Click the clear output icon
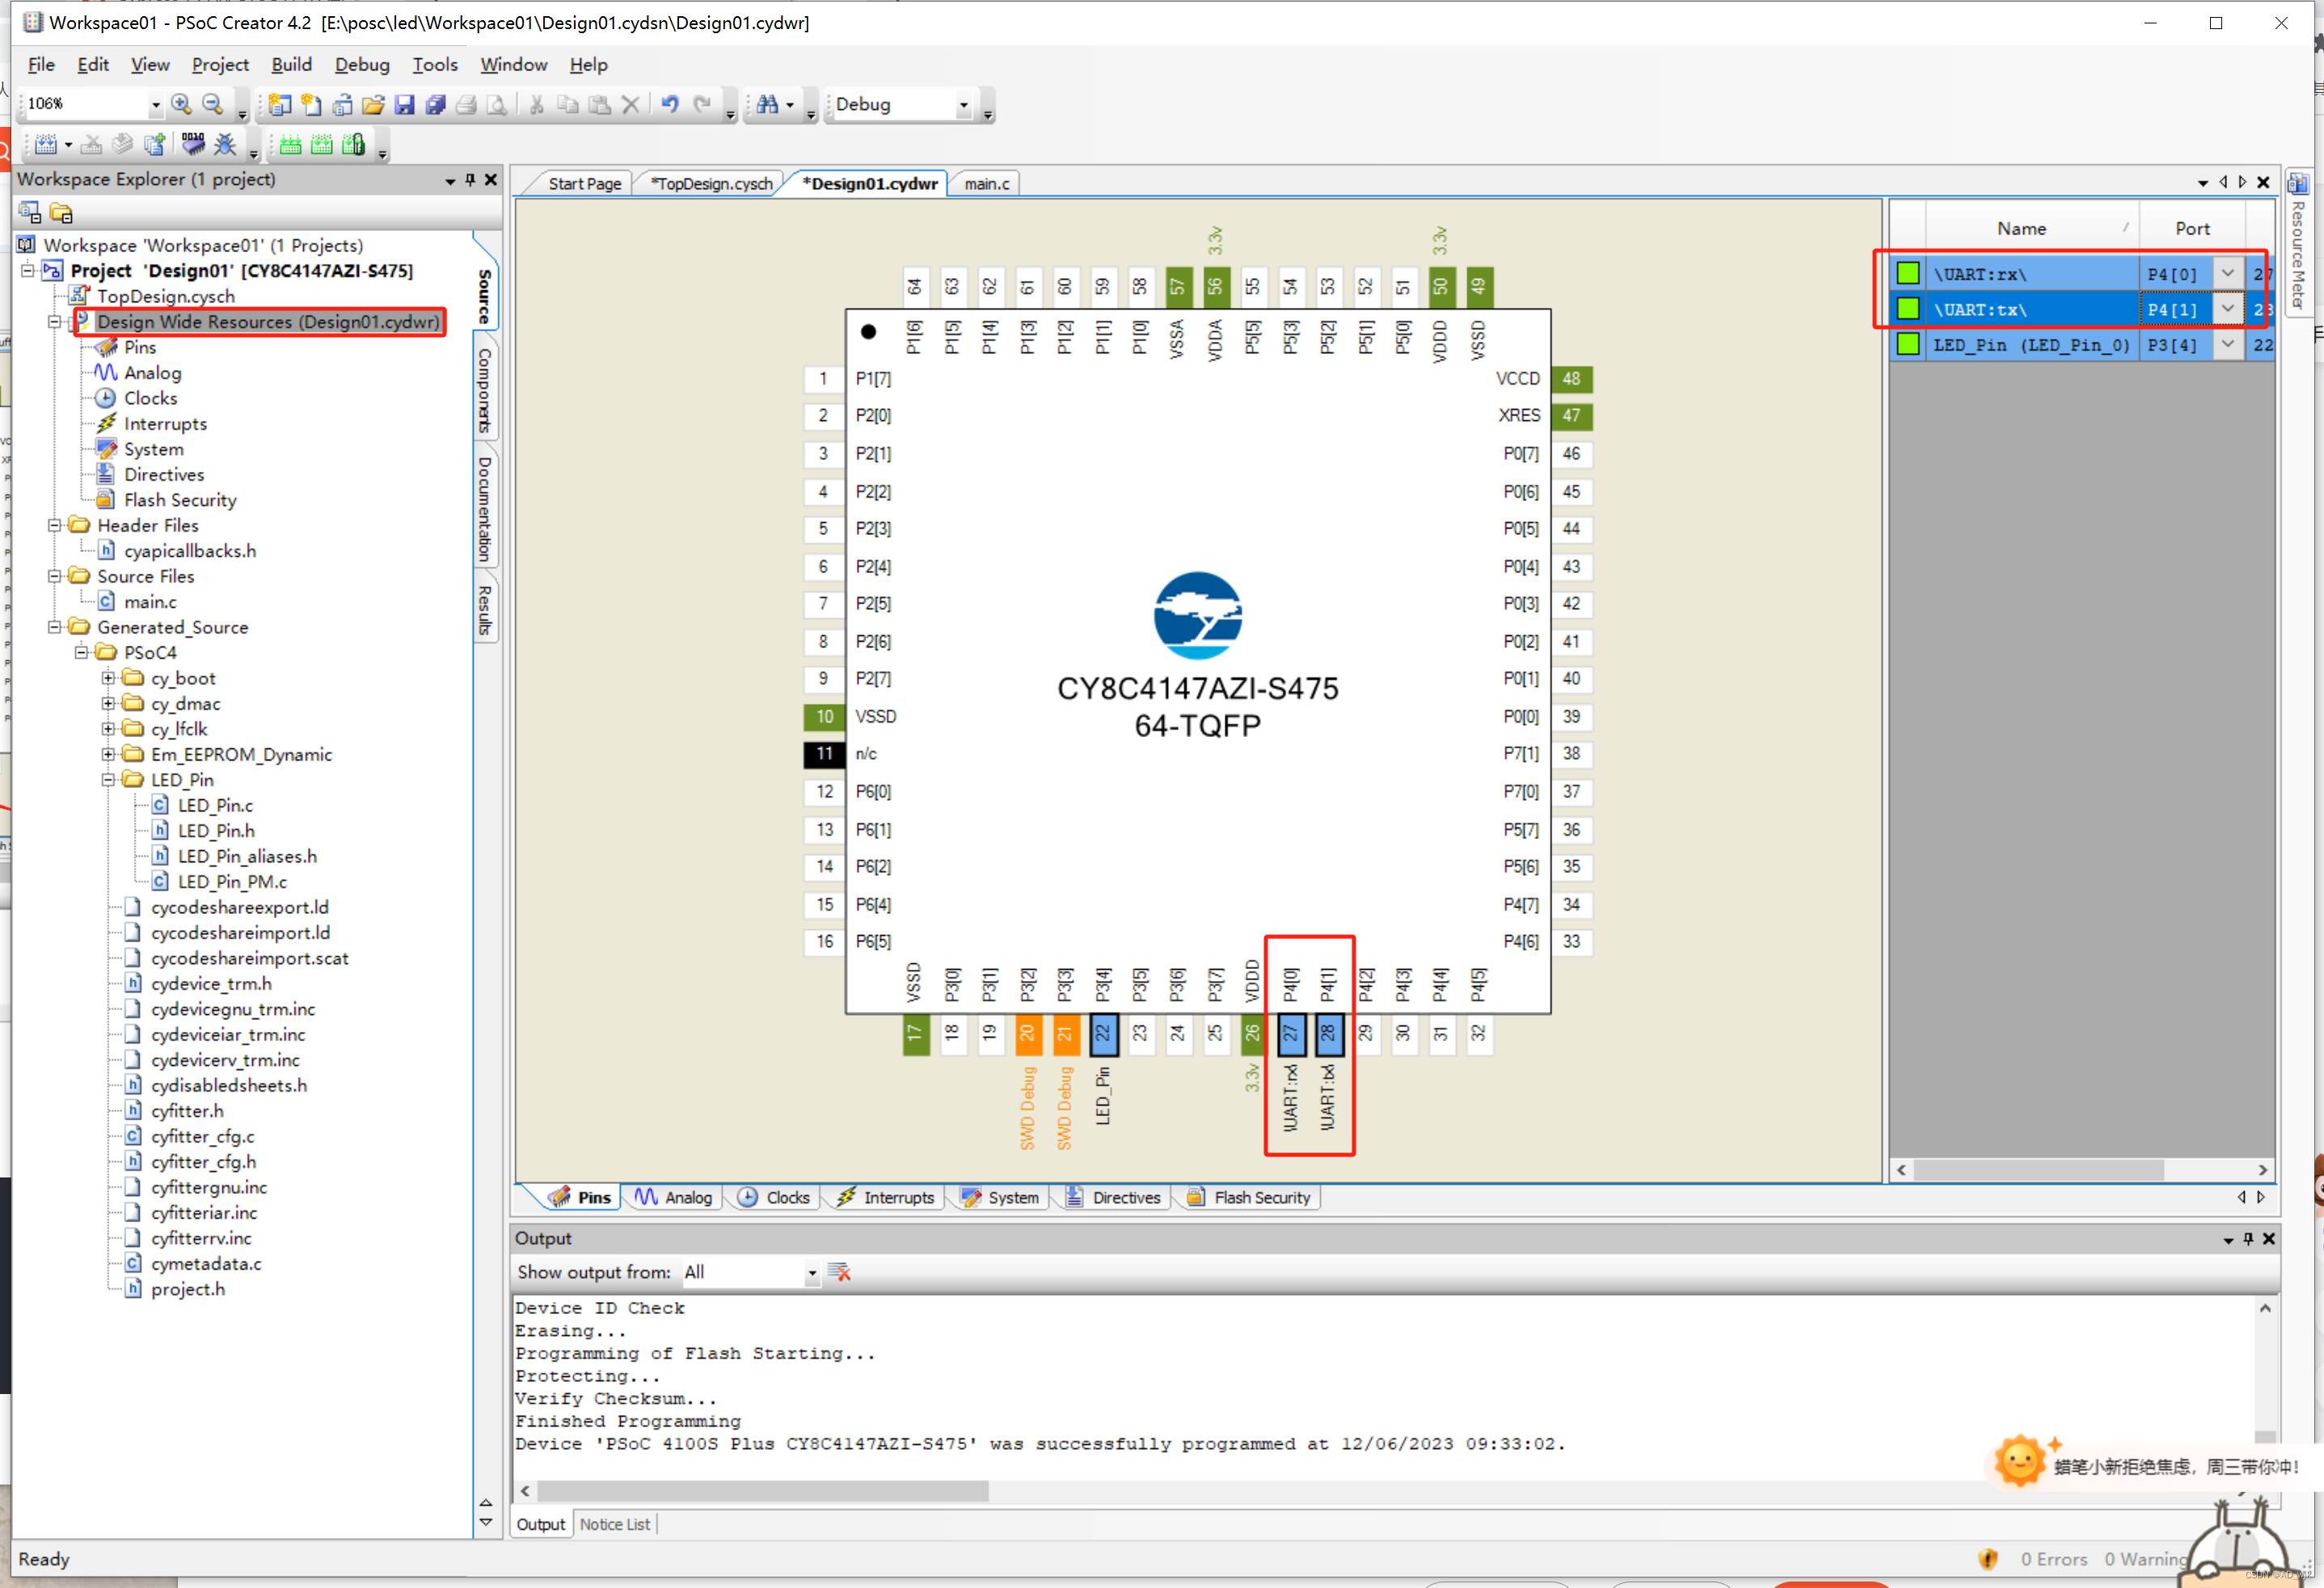Viewport: 2324px width, 1588px height. (x=839, y=1272)
